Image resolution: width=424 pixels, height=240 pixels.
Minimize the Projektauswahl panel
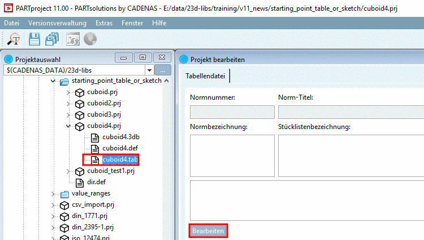click(124, 57)
